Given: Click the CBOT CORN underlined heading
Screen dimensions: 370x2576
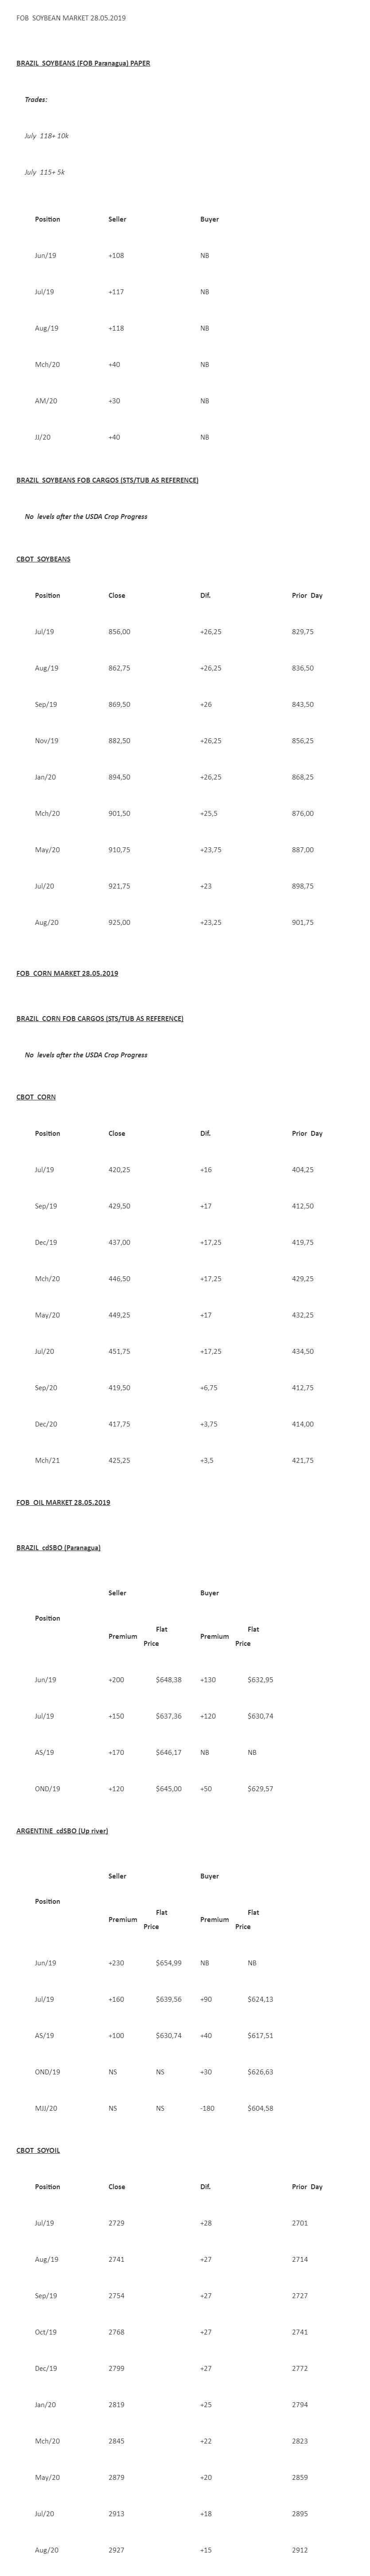Looking at the screenshot, I should tap(36, 1097).
